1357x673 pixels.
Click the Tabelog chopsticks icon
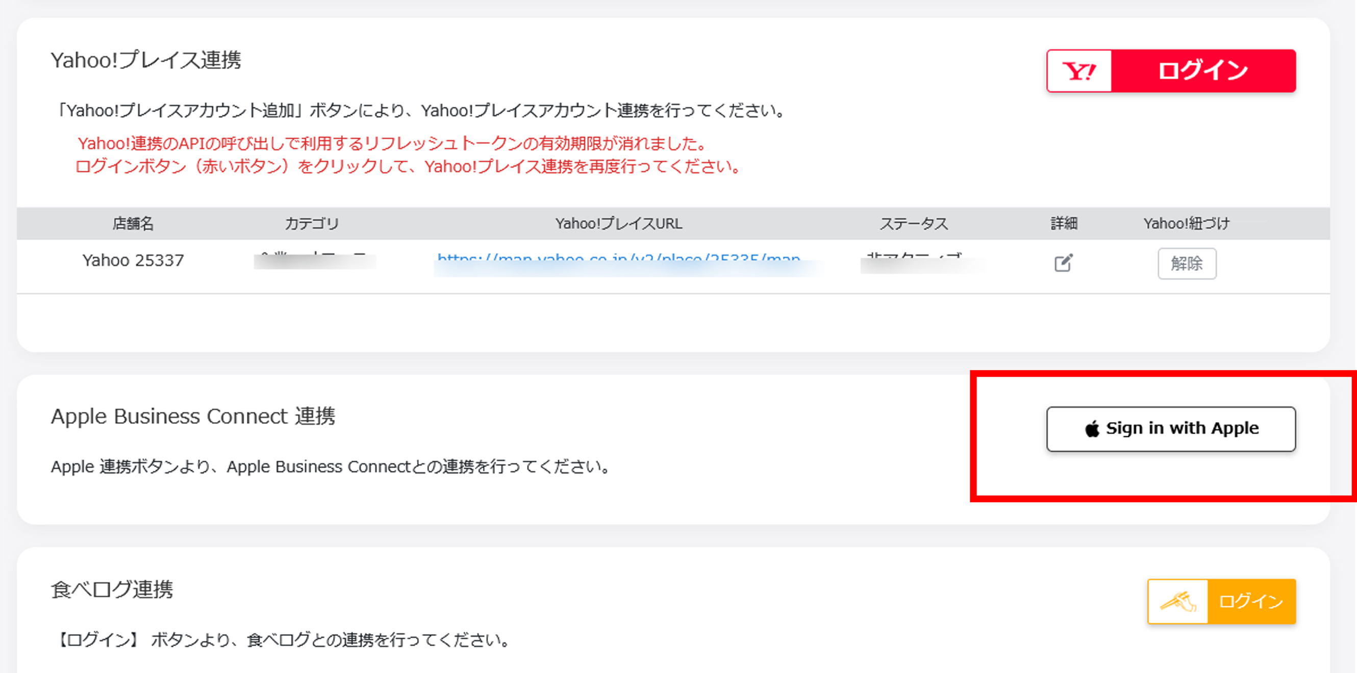(x=1178, y=602)
